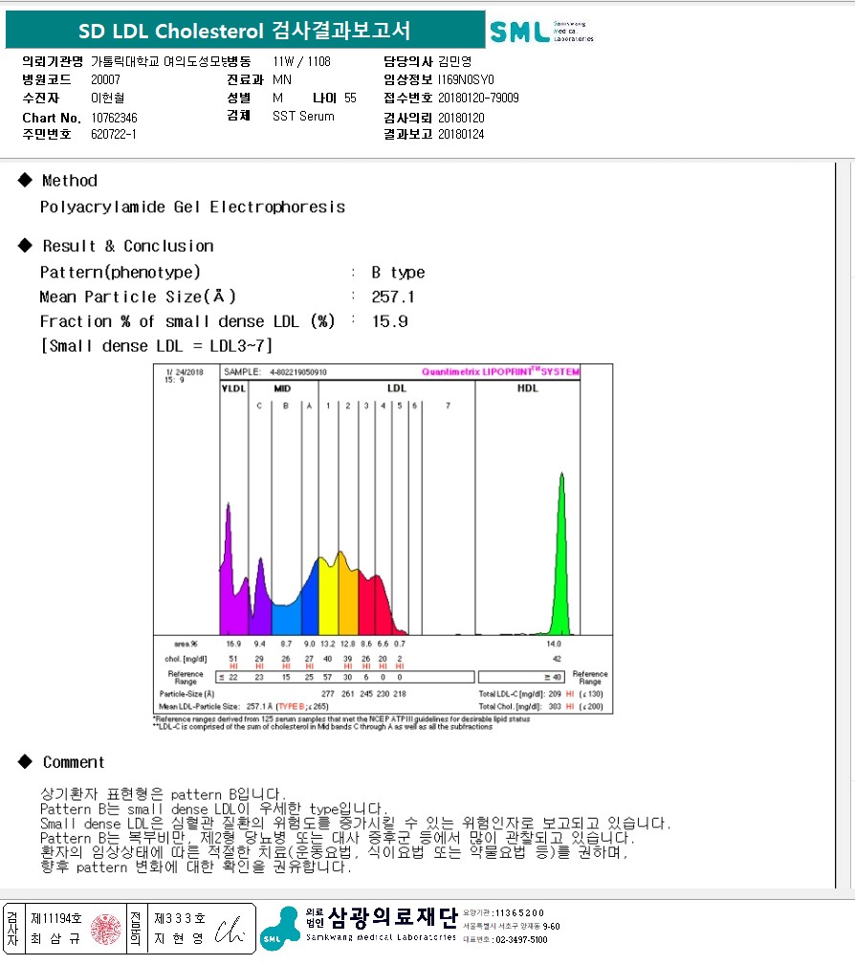Click the red examiner seal stamp
This screenshot has width=855, height=965.
tap(106, 930)
